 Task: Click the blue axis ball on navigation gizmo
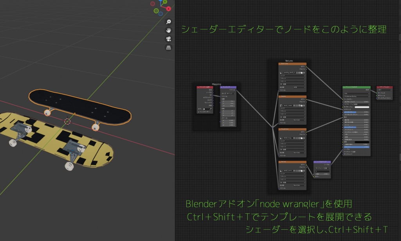(161, 13)
